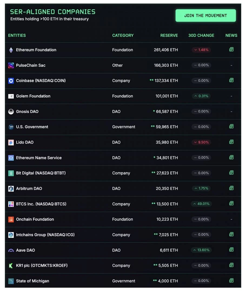
Task: Click the JOIN THE MOVEMENT button
Action: click(x=206, y=15)
